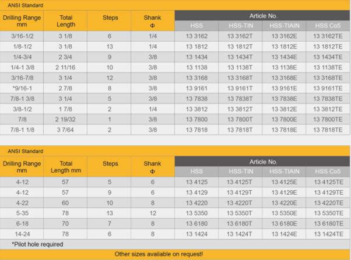Select the 5-35 drilling range row
The image size is (351, 260).
23,213
